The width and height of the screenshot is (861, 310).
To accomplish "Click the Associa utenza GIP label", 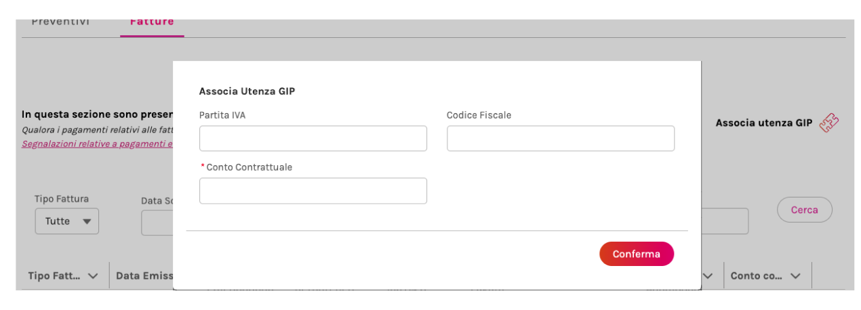I will [764, 123].
